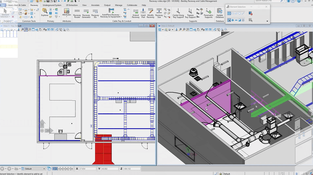This screenshot has width=313, height=175.
Task: Click the X coordinate input field
Action: point(87,169)
